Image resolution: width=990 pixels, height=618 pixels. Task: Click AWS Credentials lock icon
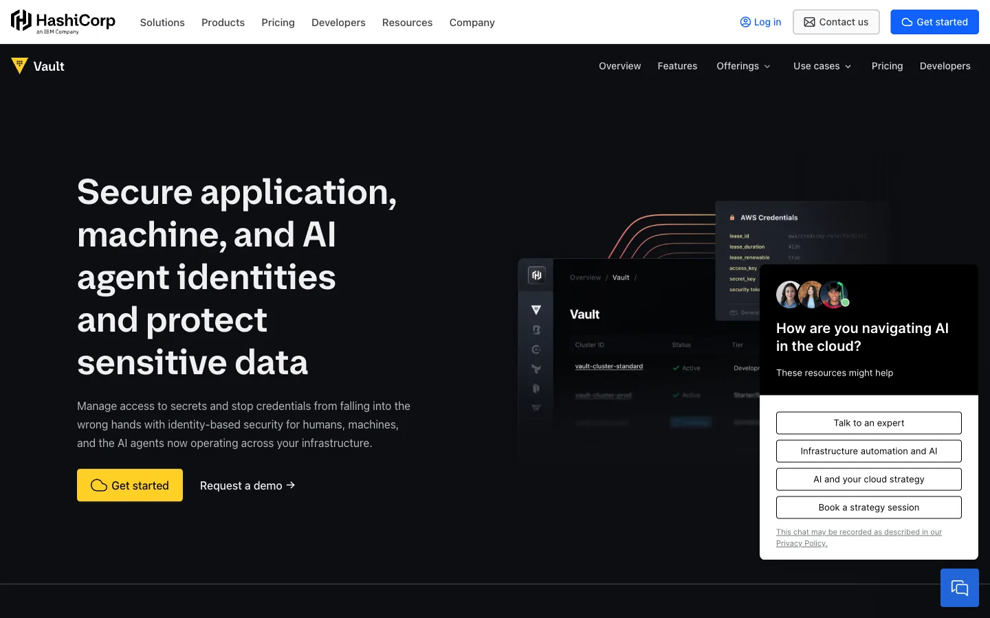(732, 218)
